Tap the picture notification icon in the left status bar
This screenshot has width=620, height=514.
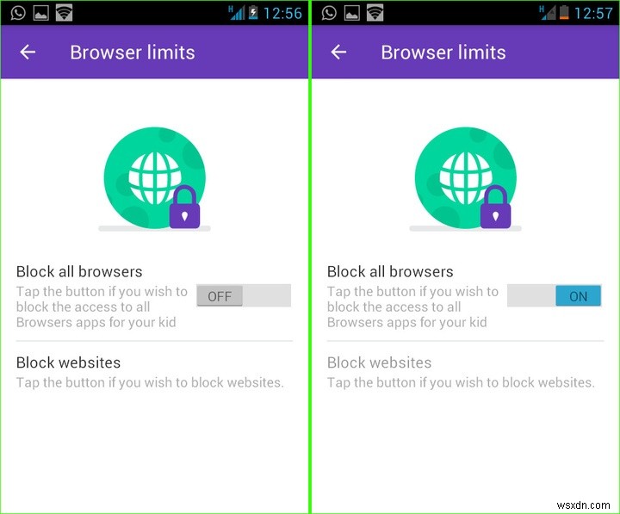pos(41,13)
